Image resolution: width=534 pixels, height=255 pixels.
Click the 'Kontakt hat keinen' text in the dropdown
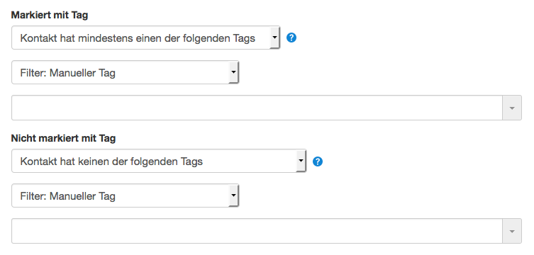[x=65, y=161]
